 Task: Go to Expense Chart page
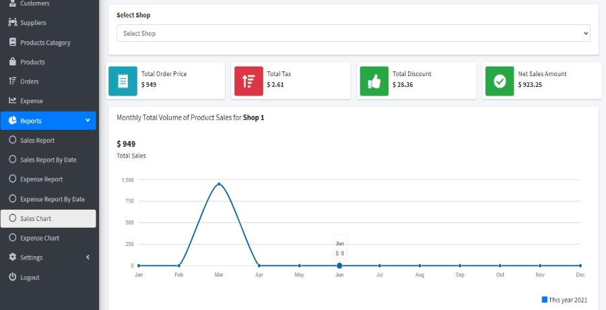tap(40, 238)
